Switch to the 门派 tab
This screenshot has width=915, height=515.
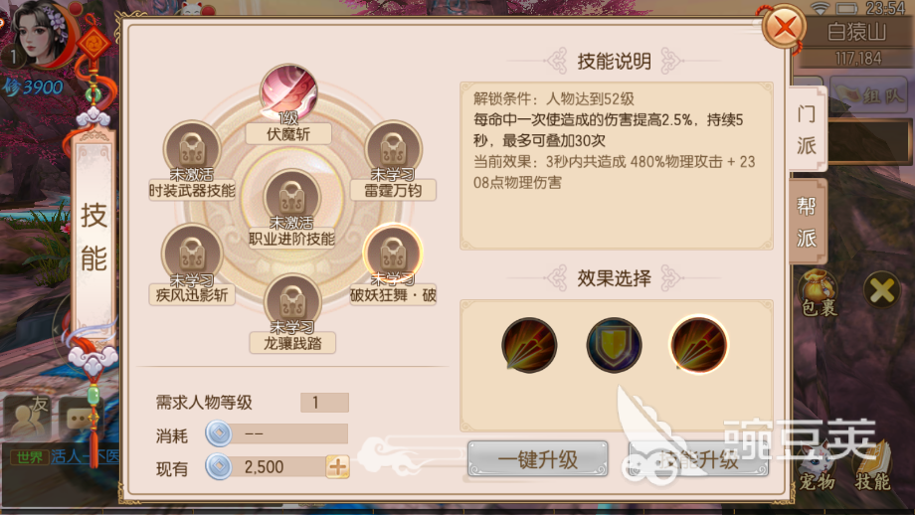click(x=807, y=128)
